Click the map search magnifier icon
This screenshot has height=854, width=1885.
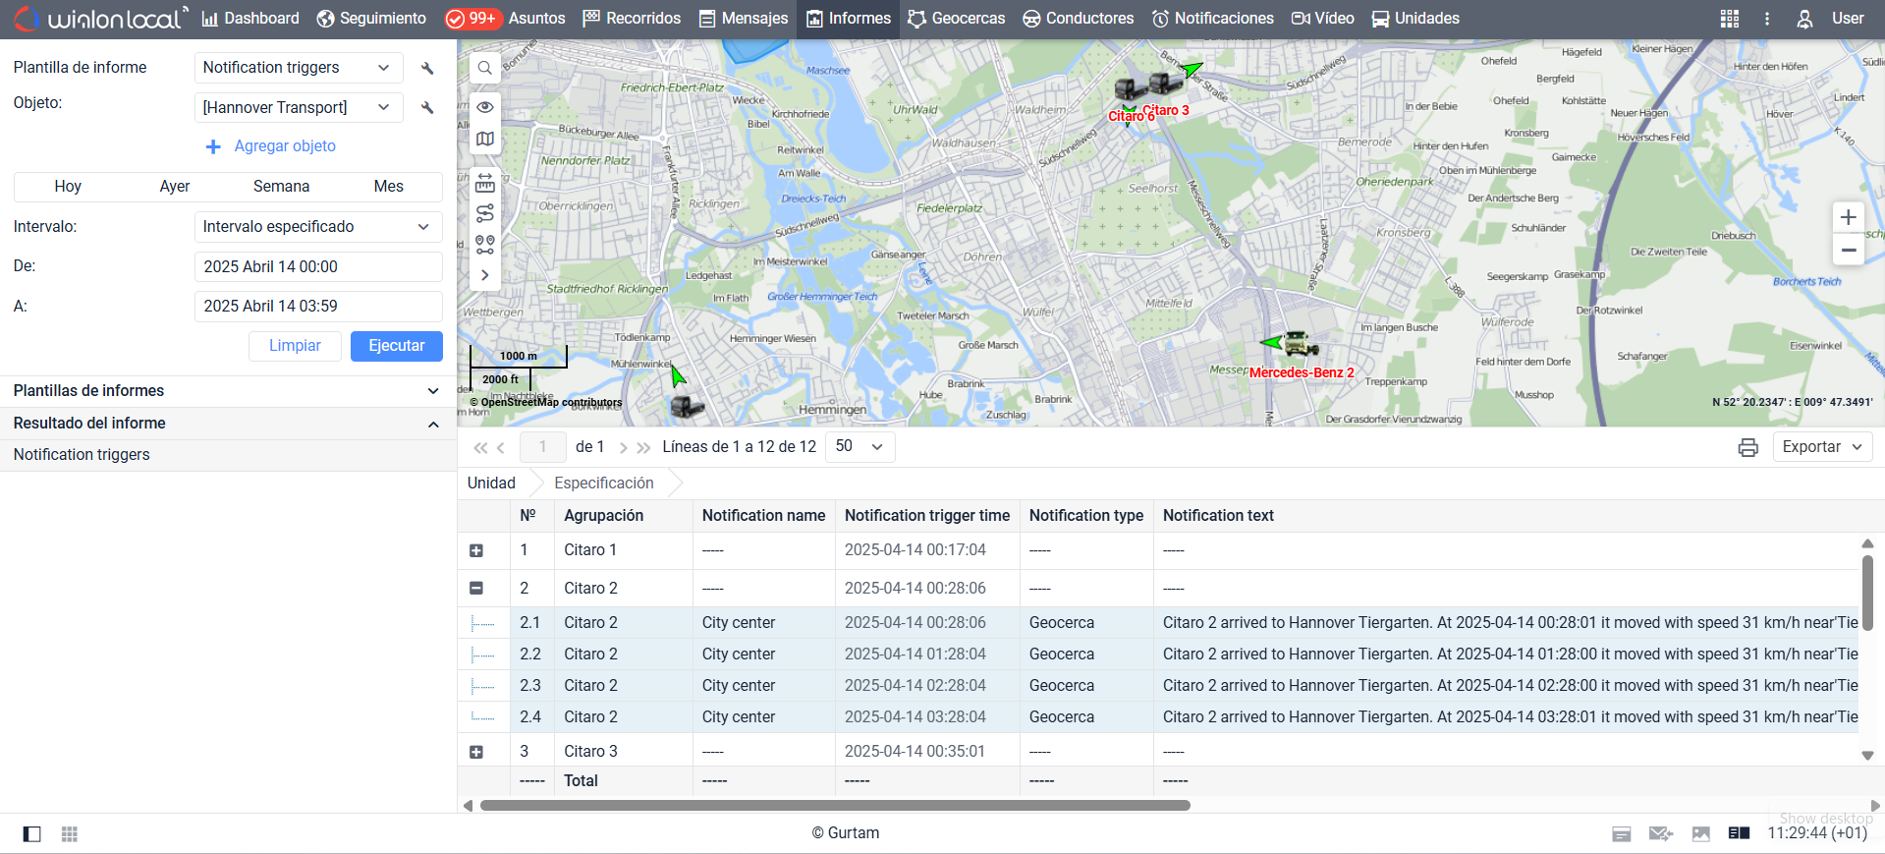click(x=485, y=69)
